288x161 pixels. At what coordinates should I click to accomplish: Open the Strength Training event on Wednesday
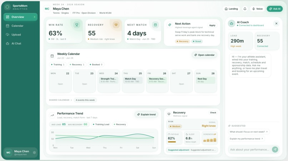[109, 80]
